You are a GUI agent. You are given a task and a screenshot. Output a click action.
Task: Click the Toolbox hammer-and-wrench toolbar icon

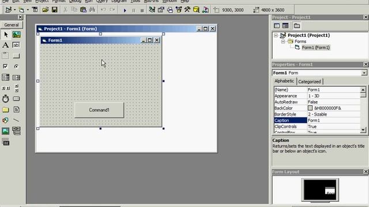click(187, 10)
